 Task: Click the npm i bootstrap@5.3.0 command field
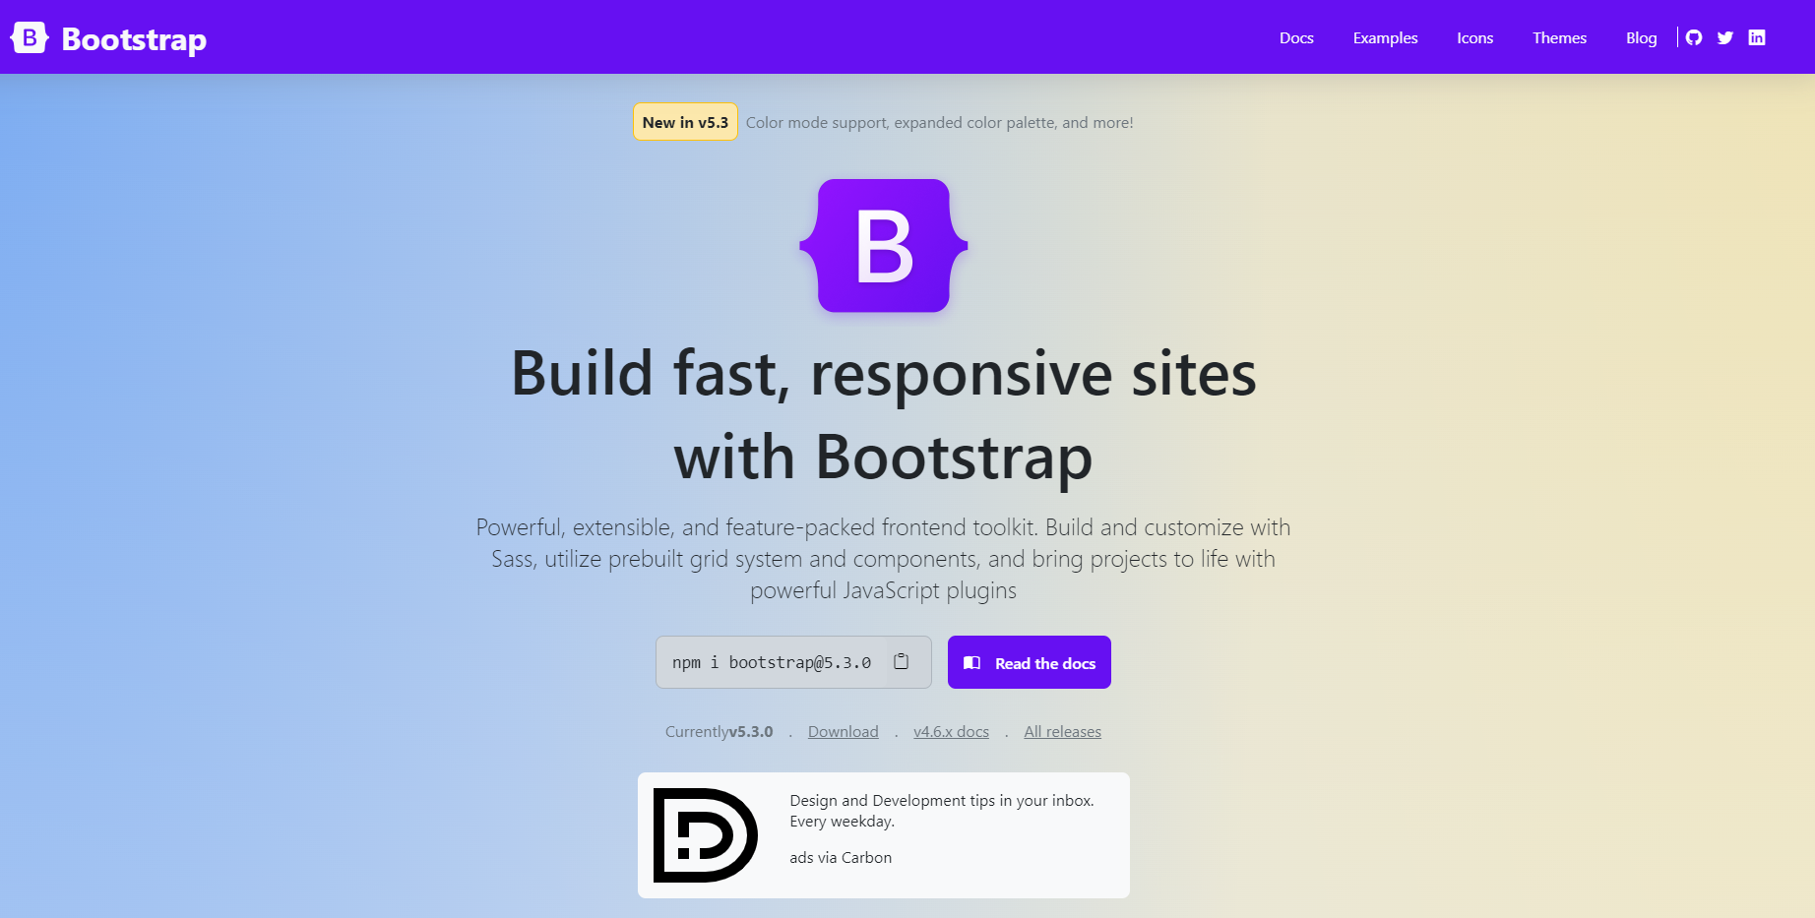793,662
